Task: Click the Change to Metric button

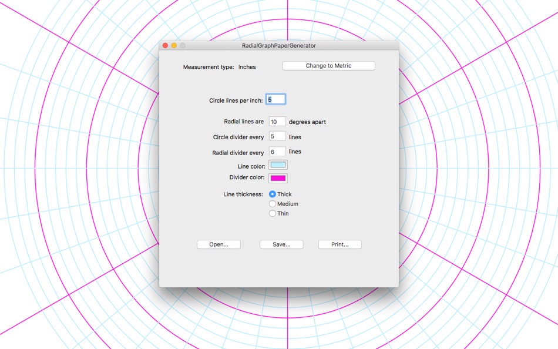Action: tap(328, 66)
